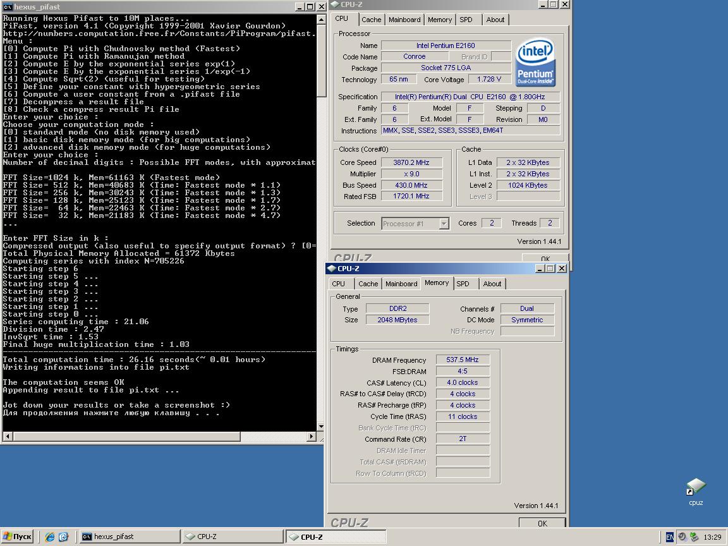This screenshot has height=546, width=728.
Task: Click the Core Voltage value 1.728 V
Action: pyautogui.click(x=489, y=80)
